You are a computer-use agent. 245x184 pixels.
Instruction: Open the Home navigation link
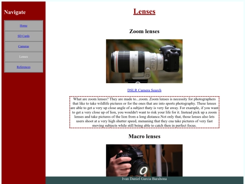(x=24, y=25)
